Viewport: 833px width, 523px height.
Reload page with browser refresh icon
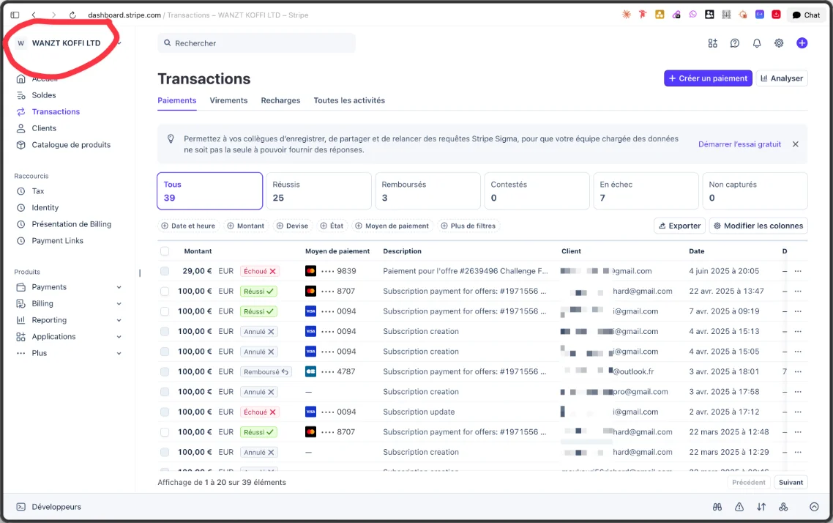[x=72, y=15]
